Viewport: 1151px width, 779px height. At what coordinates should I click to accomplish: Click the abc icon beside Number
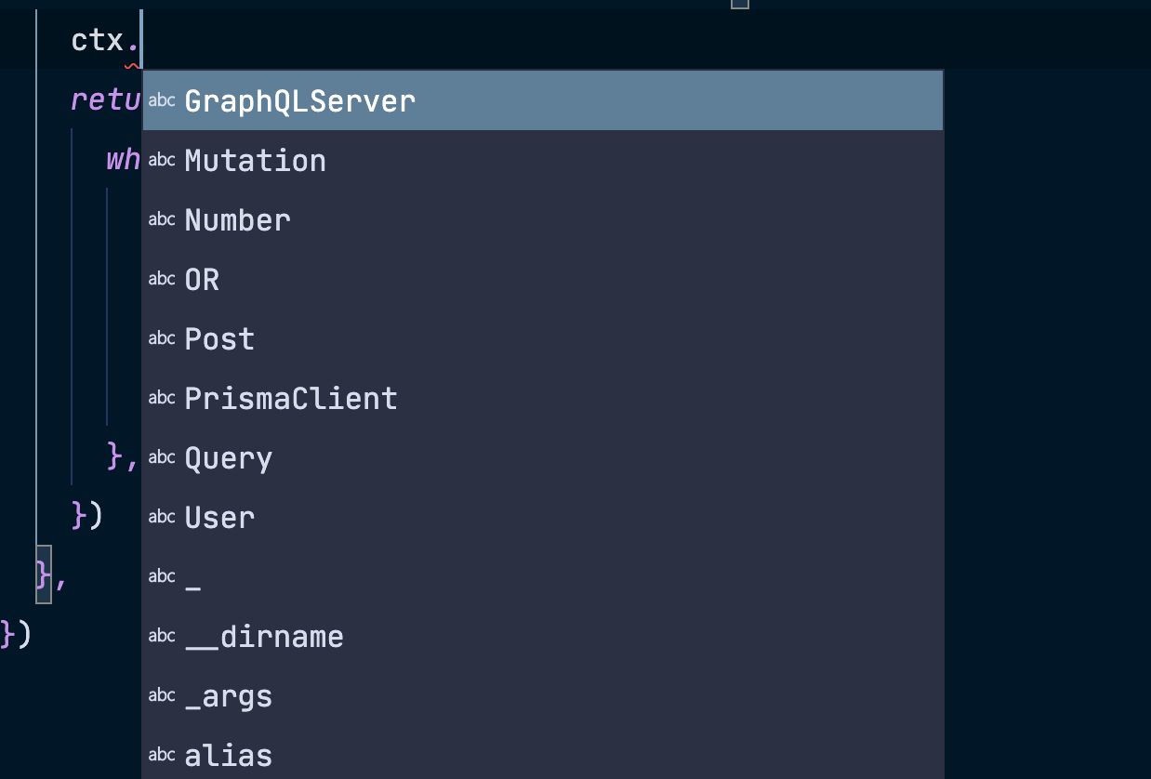(x=162, y=218)
